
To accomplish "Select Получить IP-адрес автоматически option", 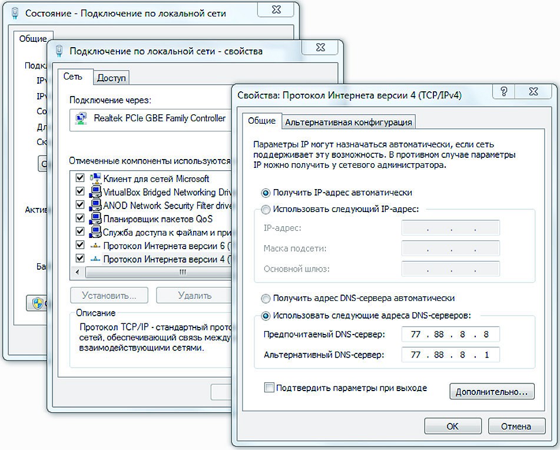I will coord(266,193).
